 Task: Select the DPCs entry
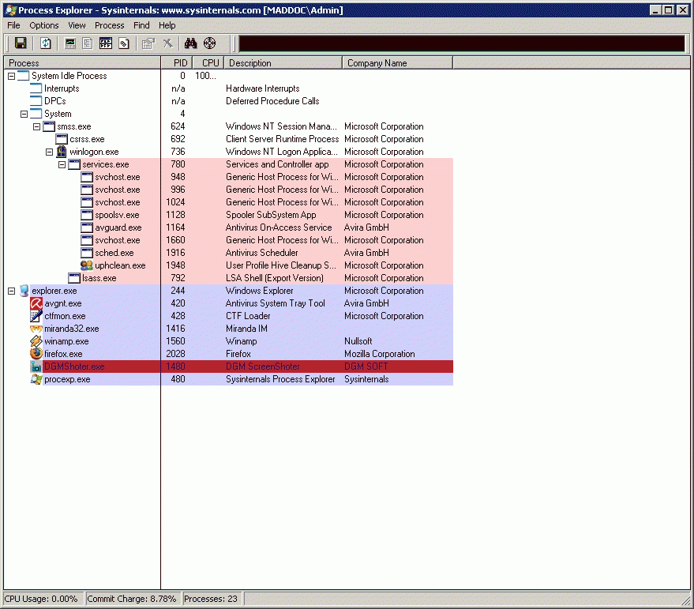pyautogui.click(x=55, y=101)
